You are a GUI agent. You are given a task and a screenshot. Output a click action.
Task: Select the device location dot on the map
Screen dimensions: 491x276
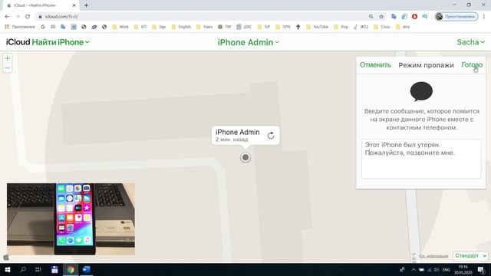pyautogui.click(x=245, y=157)
